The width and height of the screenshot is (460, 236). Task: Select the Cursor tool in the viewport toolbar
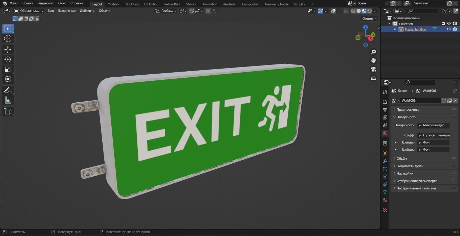8,39
